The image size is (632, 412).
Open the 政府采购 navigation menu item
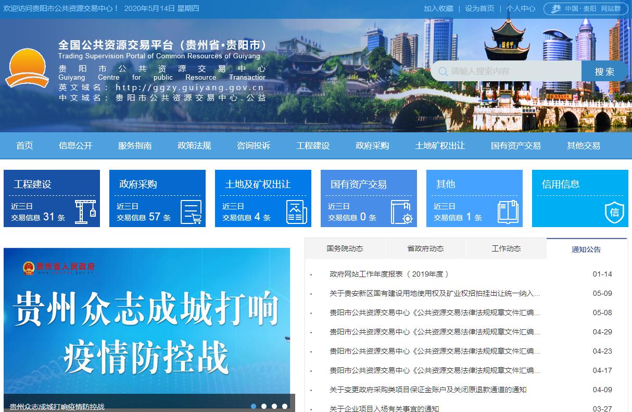[372, 146]
